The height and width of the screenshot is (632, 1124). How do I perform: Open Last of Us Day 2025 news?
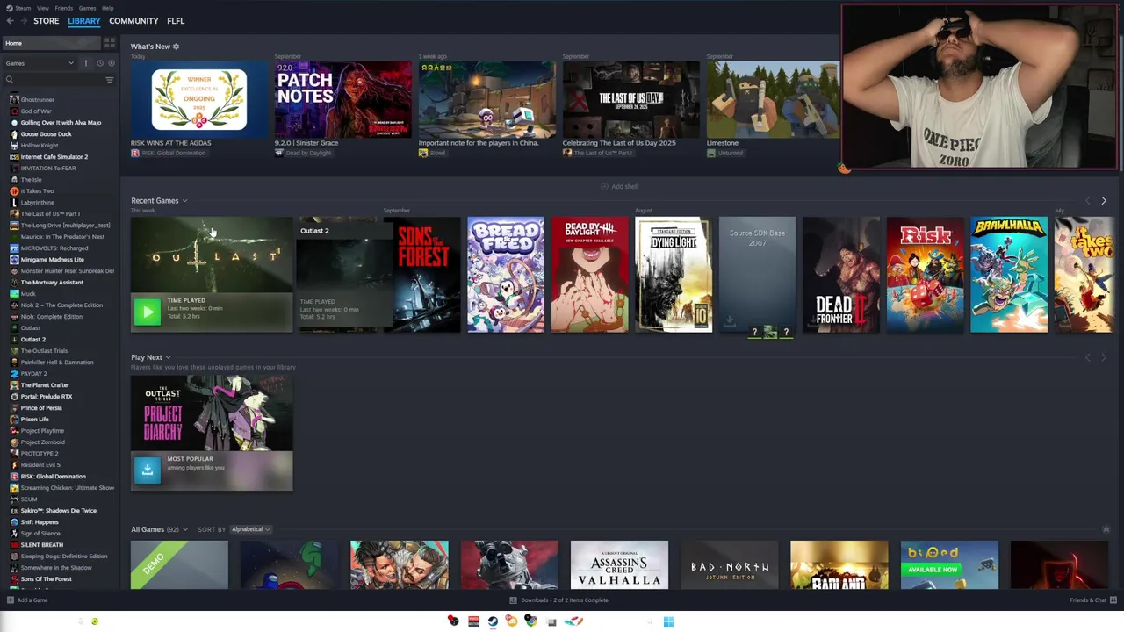click(x=630, y=99)
